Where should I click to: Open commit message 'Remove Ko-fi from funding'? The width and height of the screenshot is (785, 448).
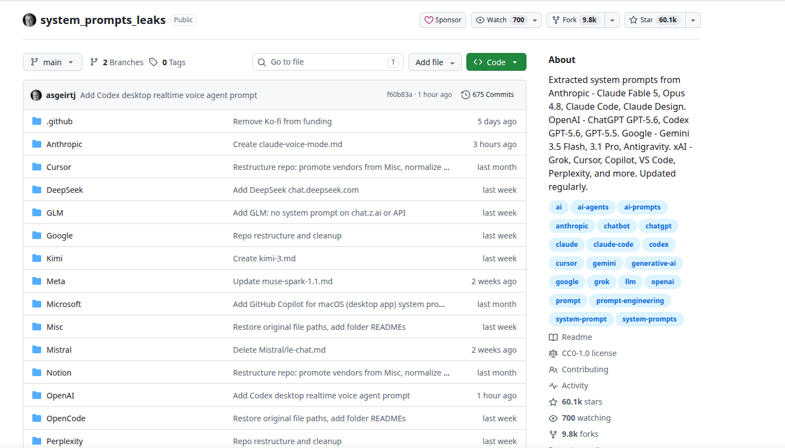coord(282,121)
